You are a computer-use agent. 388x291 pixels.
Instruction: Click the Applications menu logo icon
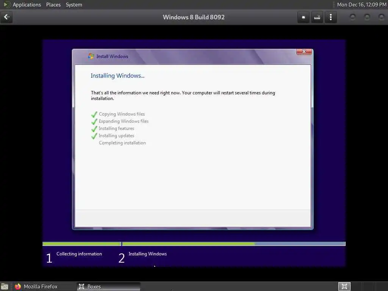click(x=7, y=5)
